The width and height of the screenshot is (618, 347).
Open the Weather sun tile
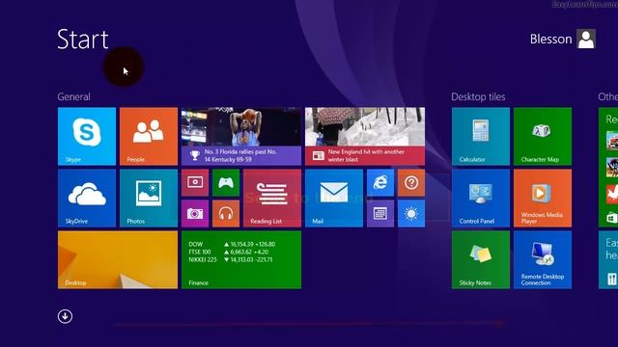tap(411, 213)
